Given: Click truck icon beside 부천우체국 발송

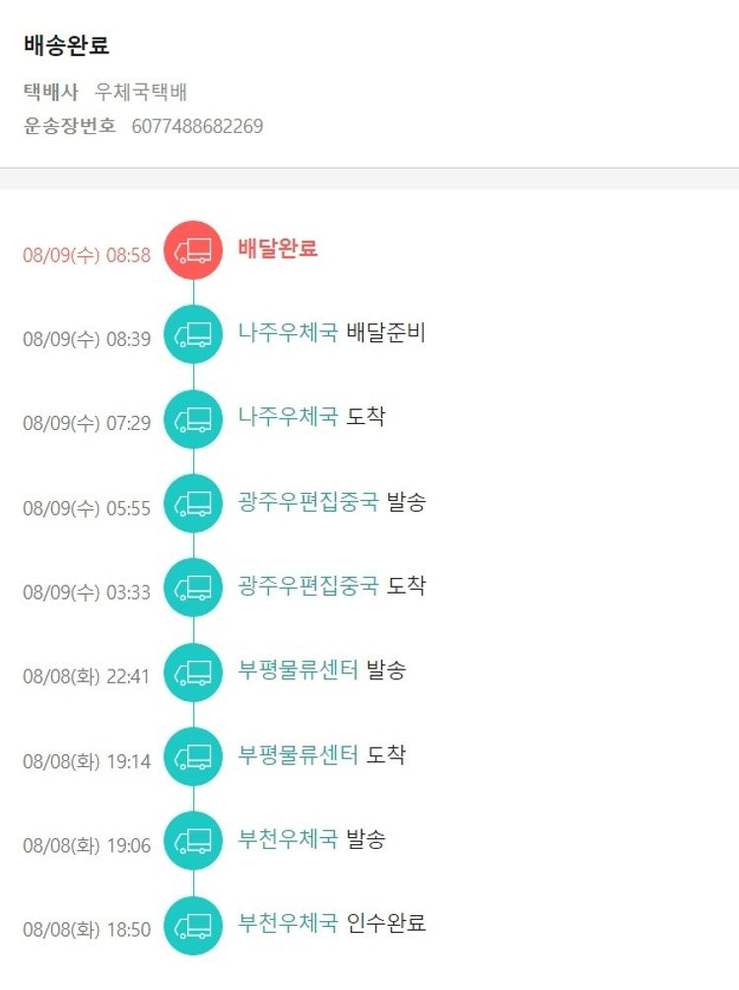Looking at the screenshot, I should (x=193, y=841).
